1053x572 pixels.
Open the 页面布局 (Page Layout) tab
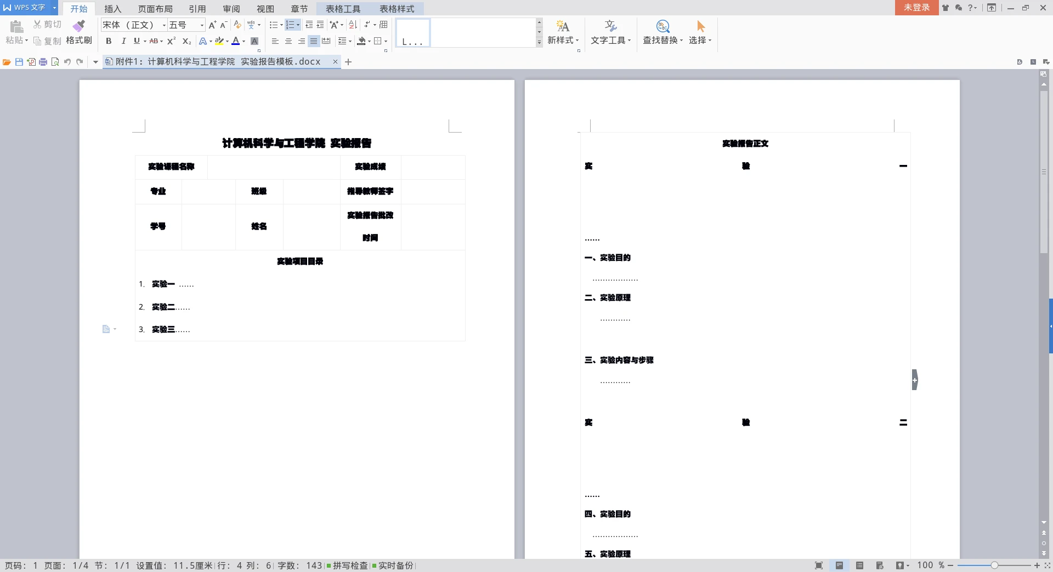click(155, 9)
